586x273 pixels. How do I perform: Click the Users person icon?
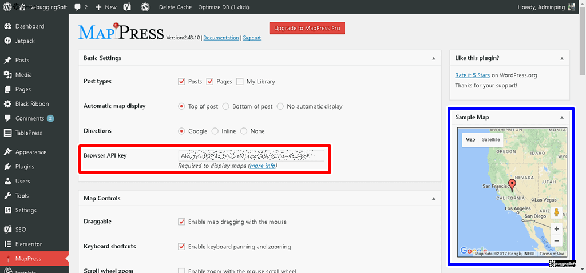[x=7, y=181]
